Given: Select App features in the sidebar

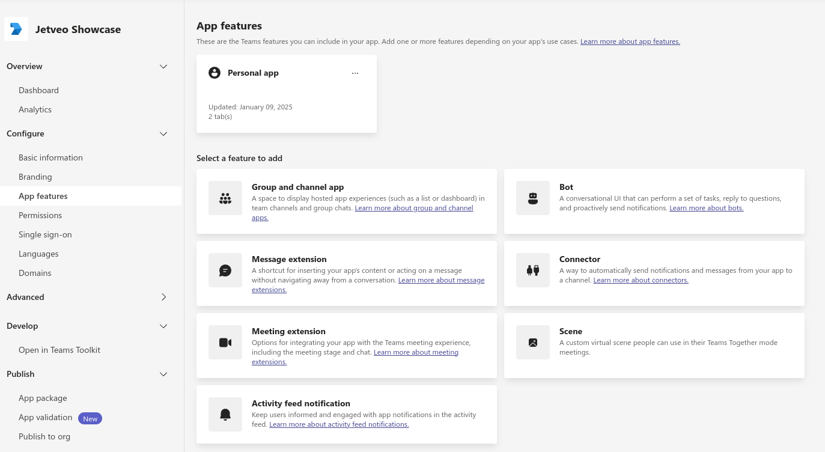Looking at the screenshot, I should [x=91, y=196].
